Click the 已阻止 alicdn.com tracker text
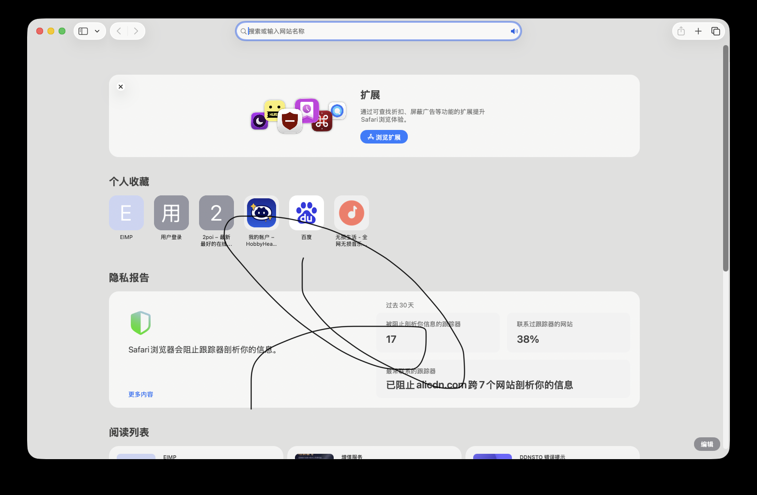The width and height of the screenshot is (757, 495). pos(479,385)
